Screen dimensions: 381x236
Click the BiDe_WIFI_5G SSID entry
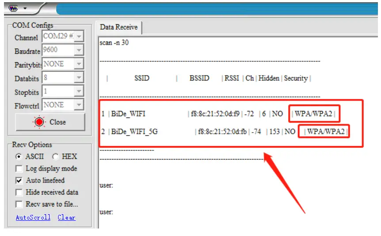(x=134, y=132)
